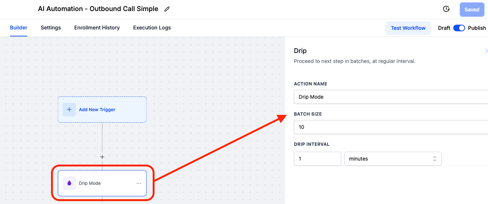Screen dimensions: 488x204
Task: Go to the Enrollment History tab
Action: point(97,28)
